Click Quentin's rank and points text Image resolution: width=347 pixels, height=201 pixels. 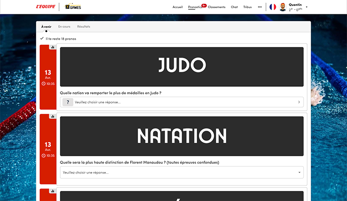295,10
